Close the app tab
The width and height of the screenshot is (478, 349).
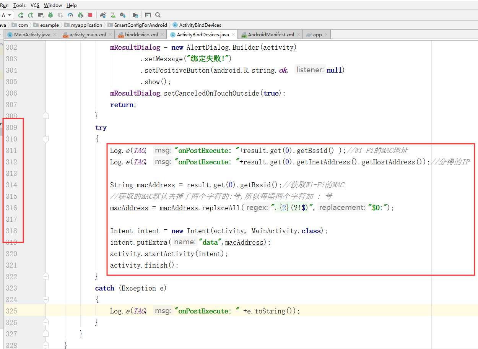(x=326, y=34)
